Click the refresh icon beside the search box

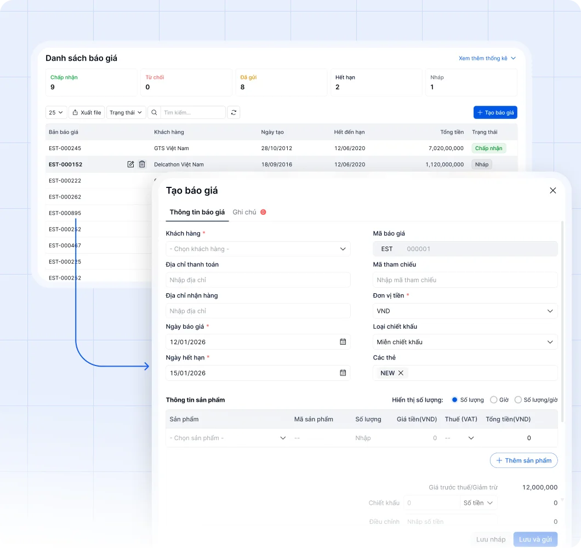233,112
